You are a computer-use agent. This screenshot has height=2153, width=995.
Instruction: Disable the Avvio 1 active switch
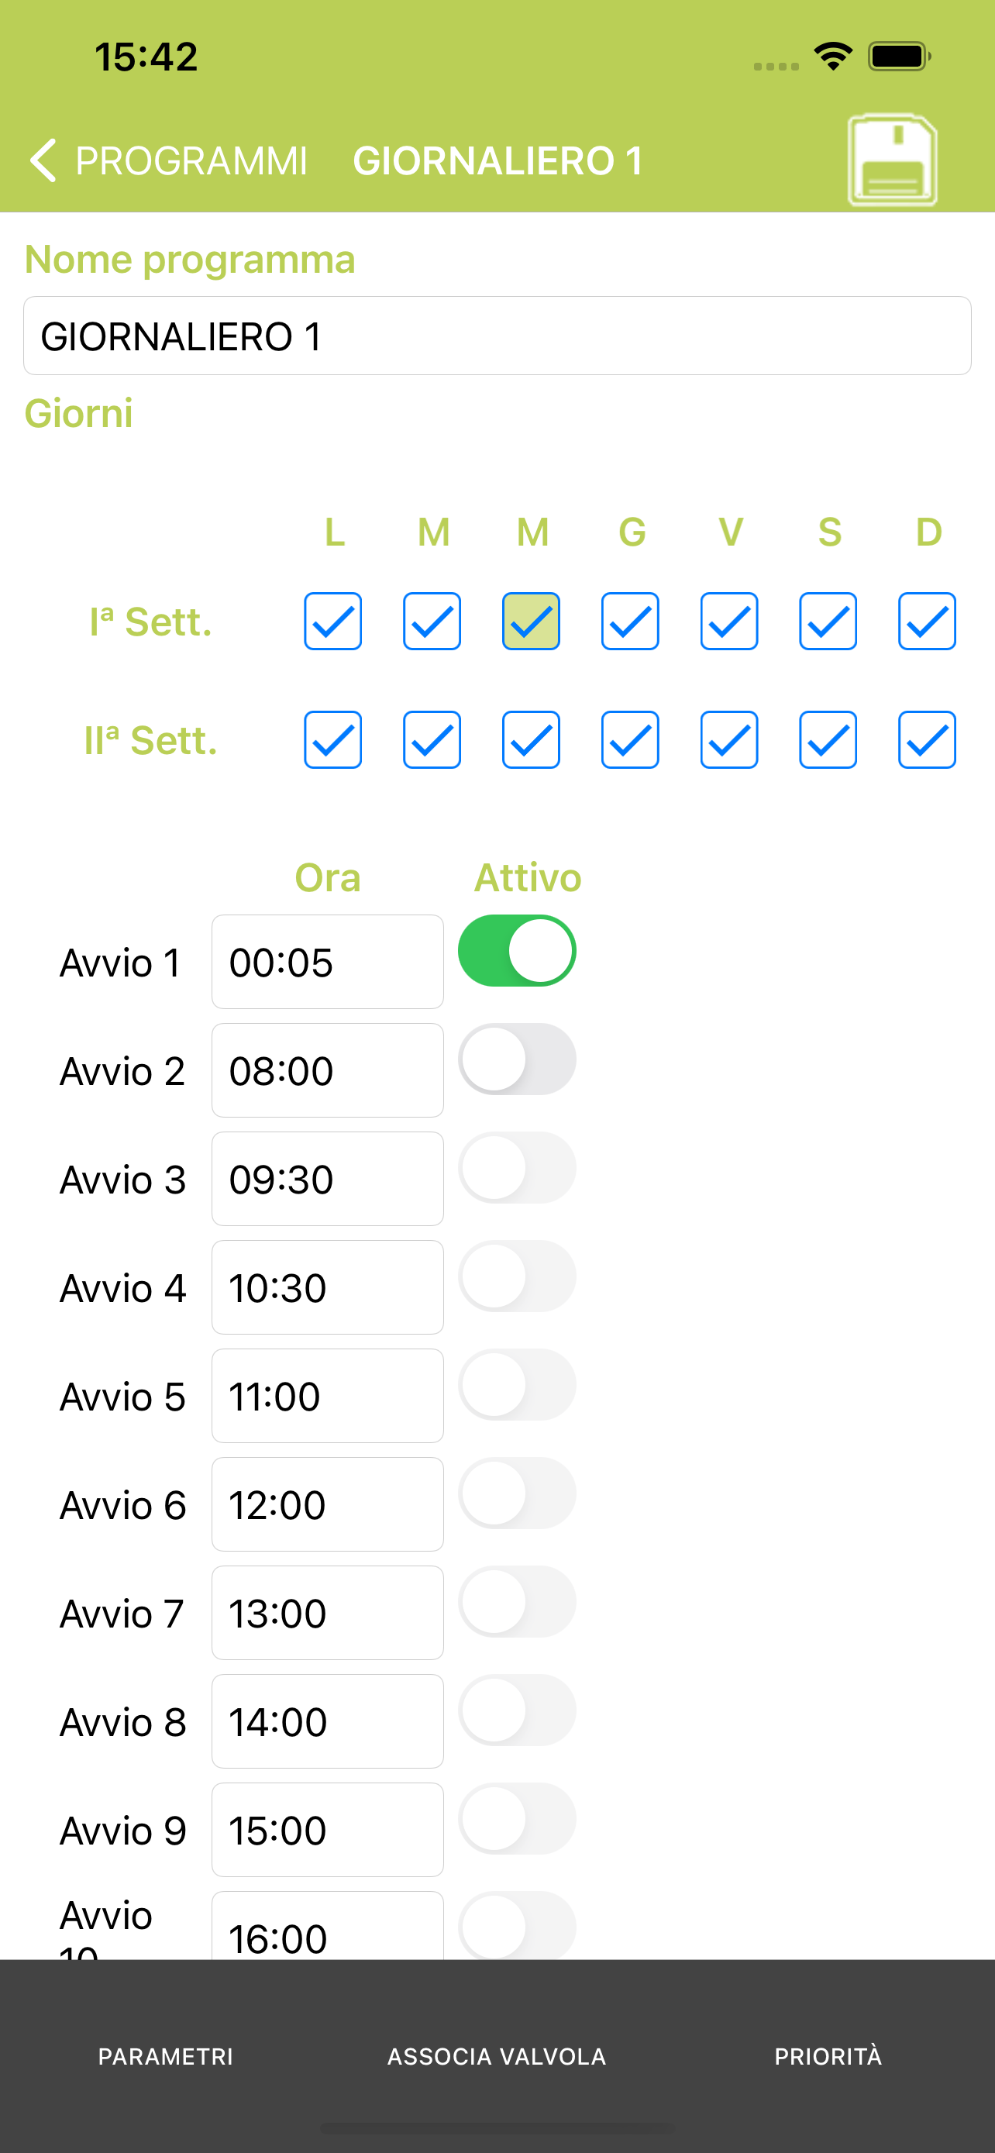click(x=517, y=950)
